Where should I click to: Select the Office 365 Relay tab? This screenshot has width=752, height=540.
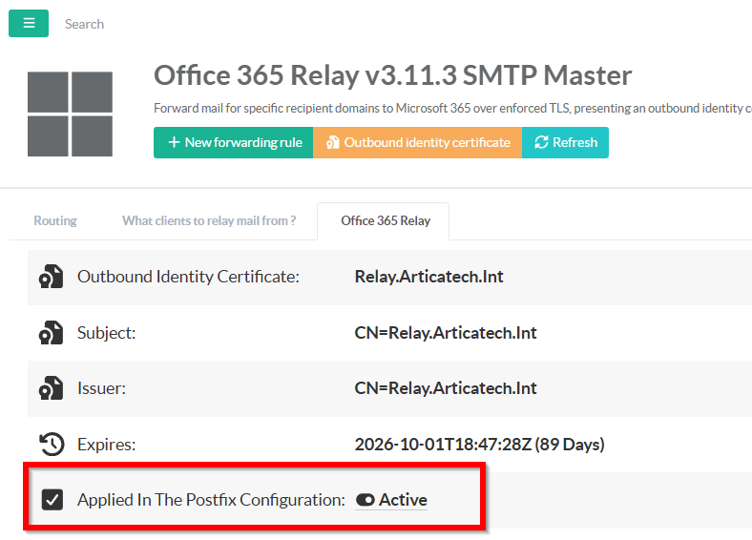[386, 220]
